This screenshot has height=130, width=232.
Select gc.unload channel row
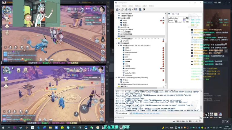tap(128, 75)
